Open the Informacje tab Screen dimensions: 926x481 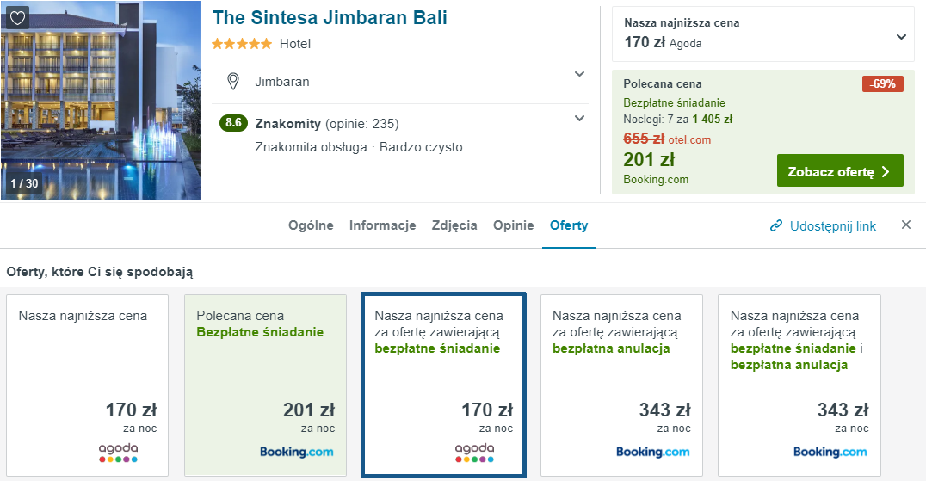[382, 225]
